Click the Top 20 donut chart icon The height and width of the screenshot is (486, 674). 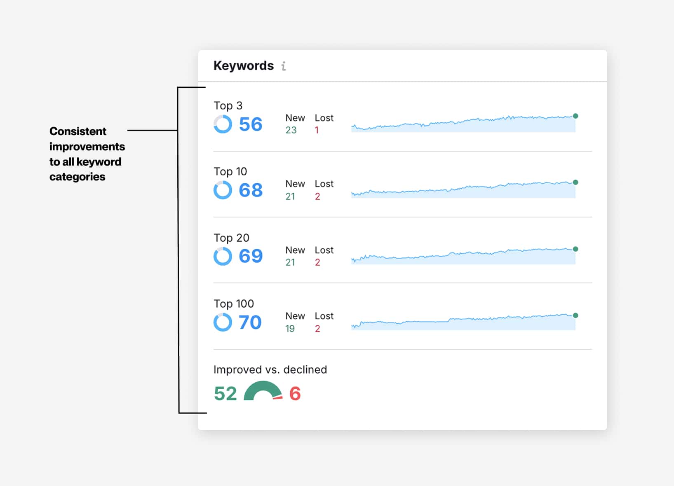(223, 256)
